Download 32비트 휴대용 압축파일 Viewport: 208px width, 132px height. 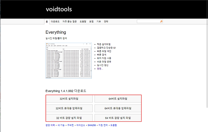click(x=69, y=108)
